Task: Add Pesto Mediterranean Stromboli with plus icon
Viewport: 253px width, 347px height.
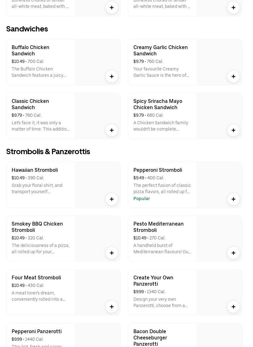Action: (x=233, y=253)
